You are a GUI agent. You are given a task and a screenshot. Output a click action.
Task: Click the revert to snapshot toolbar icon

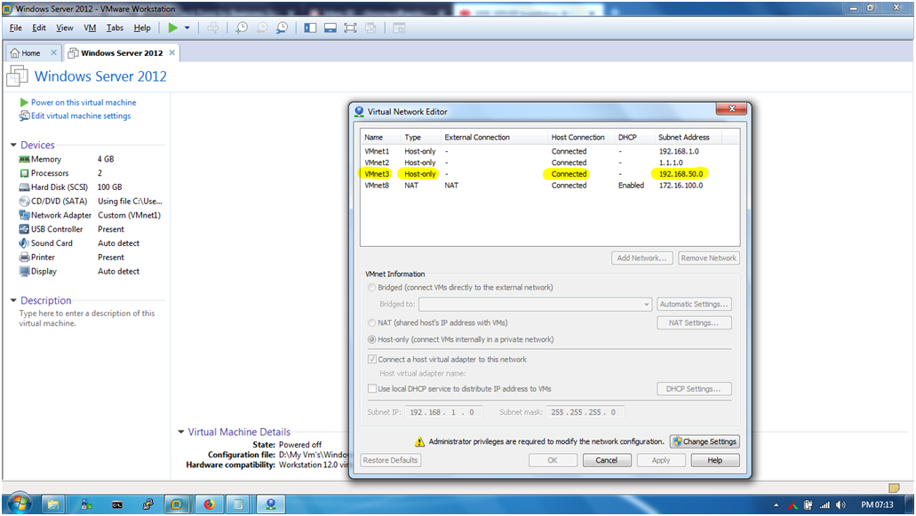click(x=262, y=28)
